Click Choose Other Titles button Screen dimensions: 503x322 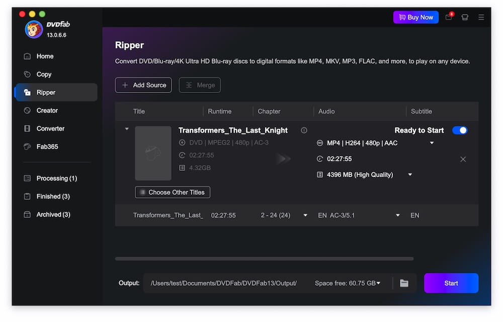(x=173, y=192)
